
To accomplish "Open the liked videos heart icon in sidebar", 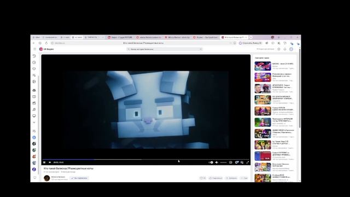I will click(34, 69).
